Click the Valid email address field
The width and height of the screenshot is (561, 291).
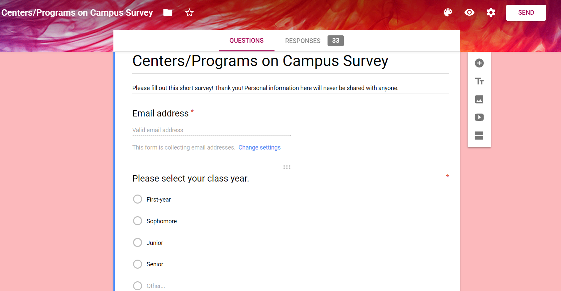(x=211, y=130)
